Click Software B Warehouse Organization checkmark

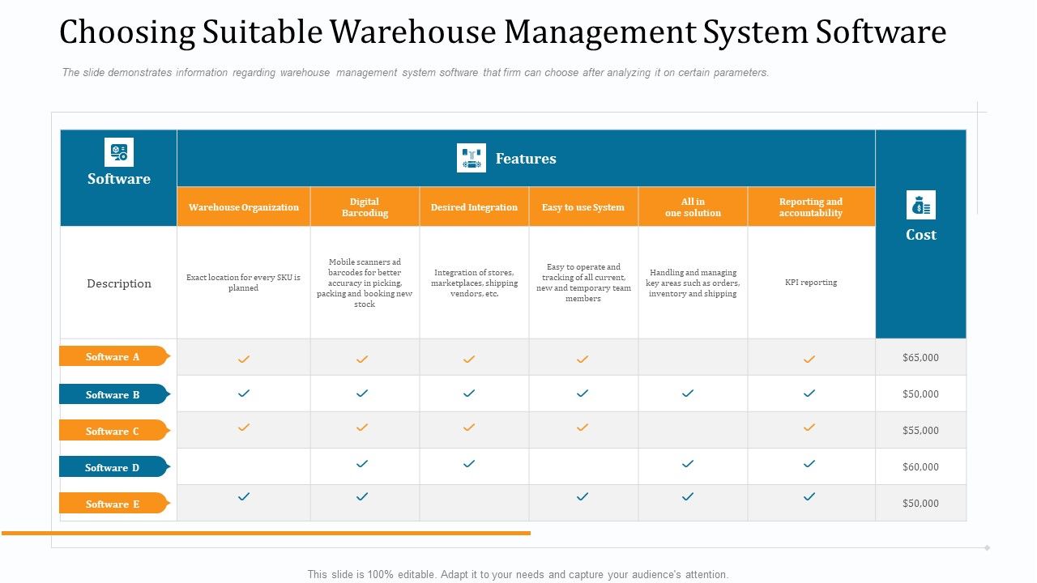click(243, 394)
